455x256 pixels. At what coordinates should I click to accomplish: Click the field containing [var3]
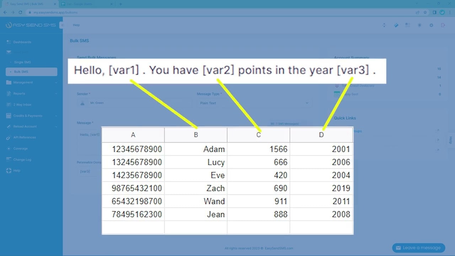89,171
